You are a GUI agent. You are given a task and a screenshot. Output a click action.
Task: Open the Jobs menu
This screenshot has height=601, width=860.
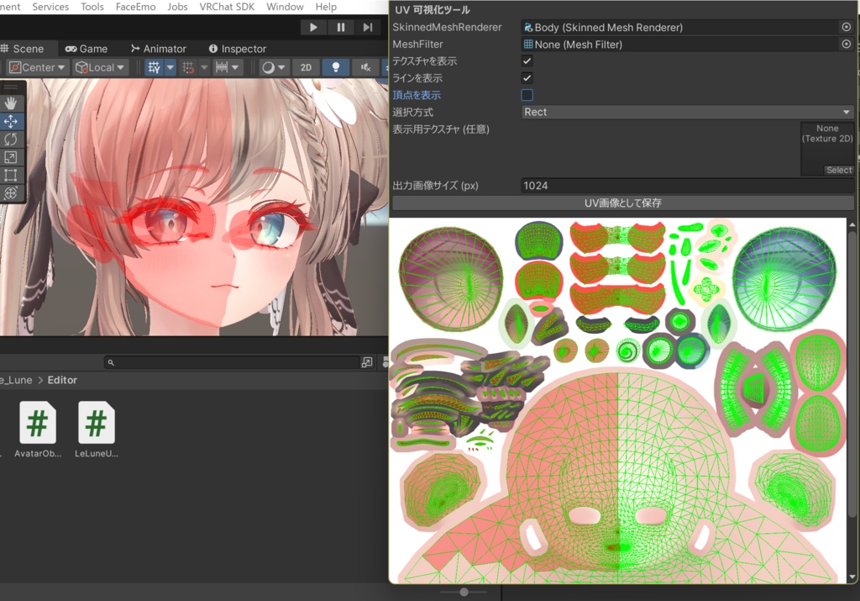pos(177,7)
